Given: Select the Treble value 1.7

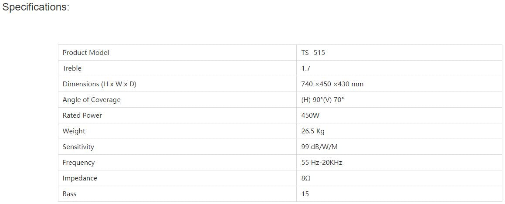Looking at the screenshot, I should pos(305,68).
